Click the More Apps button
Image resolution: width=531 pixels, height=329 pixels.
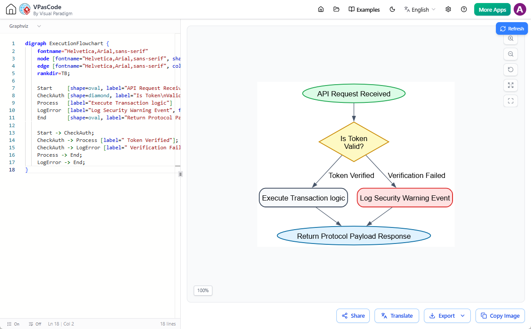tap(492, 10)
